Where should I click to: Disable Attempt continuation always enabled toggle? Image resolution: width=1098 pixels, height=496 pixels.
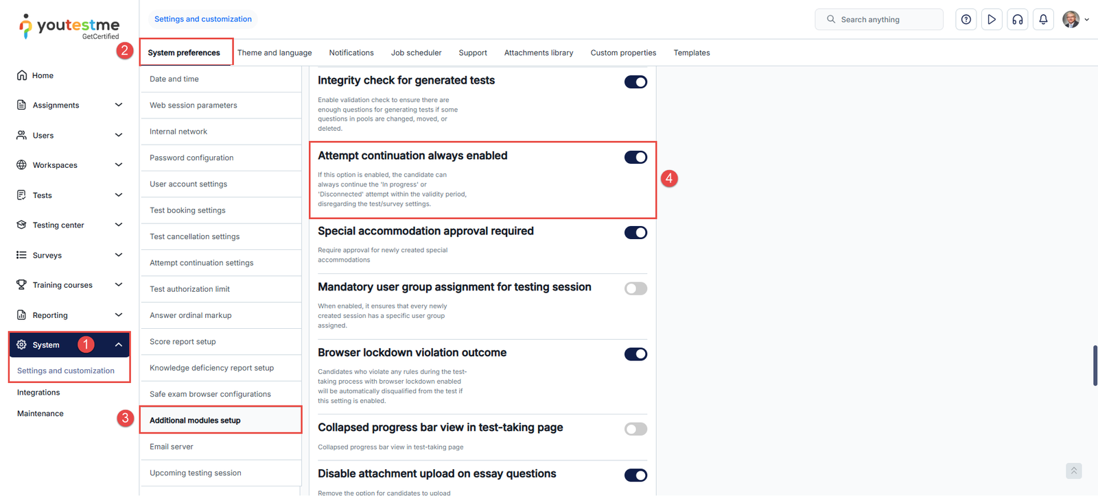coord(635,158)
